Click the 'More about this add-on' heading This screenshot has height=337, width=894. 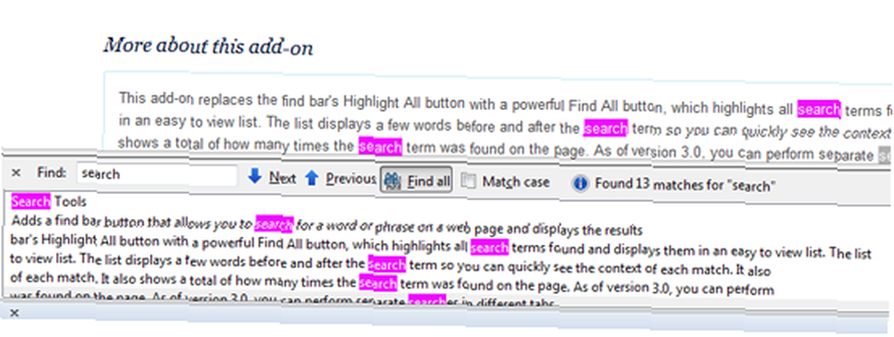[x=208, y=46]
